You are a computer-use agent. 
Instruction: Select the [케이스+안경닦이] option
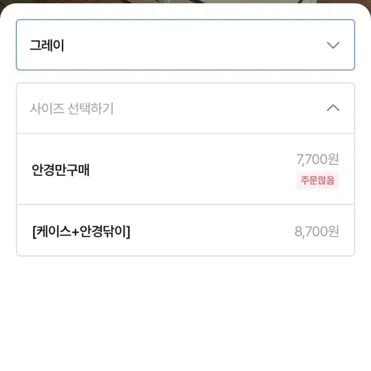[x=185, y=230]
